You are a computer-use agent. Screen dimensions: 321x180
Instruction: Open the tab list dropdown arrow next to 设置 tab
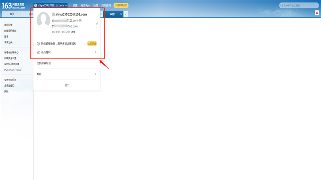tap(126, 14)
